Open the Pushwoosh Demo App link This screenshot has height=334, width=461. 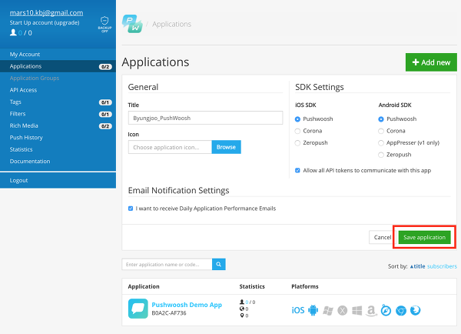tap(187, 305)
